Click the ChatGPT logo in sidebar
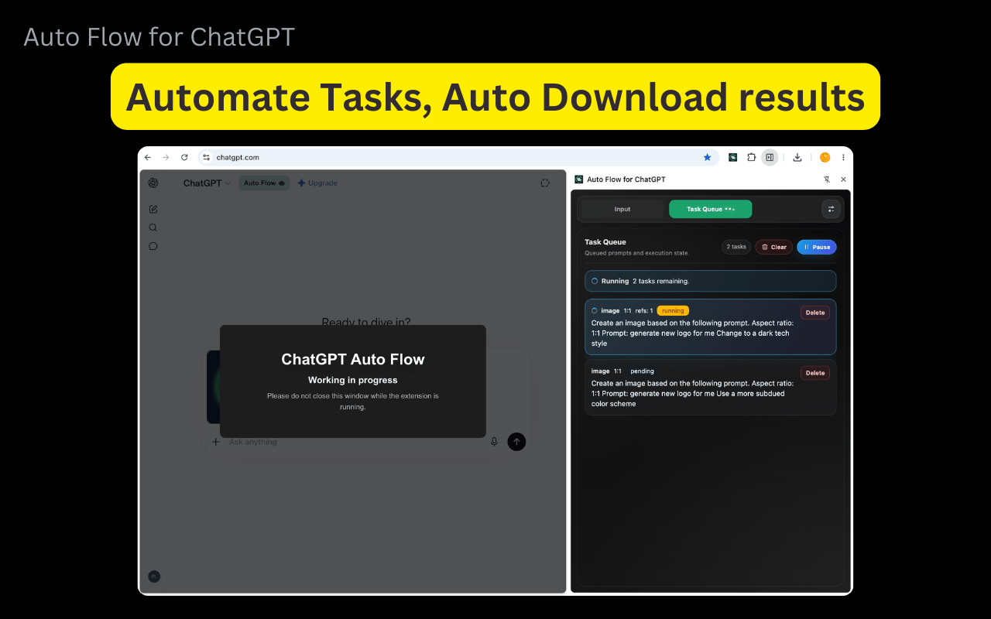The image size is (991, 619). [153, 183]
